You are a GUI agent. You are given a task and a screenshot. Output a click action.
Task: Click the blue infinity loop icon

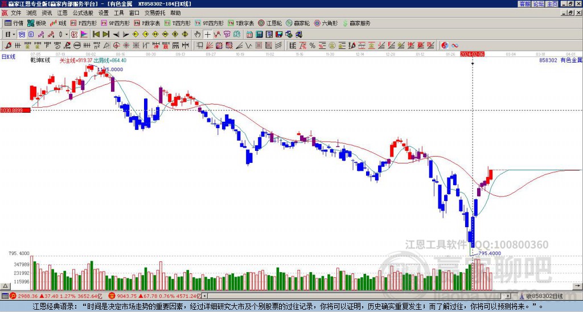pyautogui.click(x=455, y=46)
